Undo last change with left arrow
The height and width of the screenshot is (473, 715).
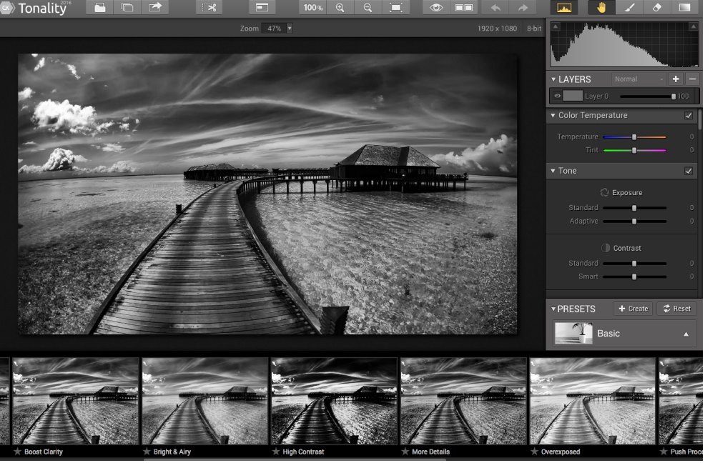click(x=495, y=8)
